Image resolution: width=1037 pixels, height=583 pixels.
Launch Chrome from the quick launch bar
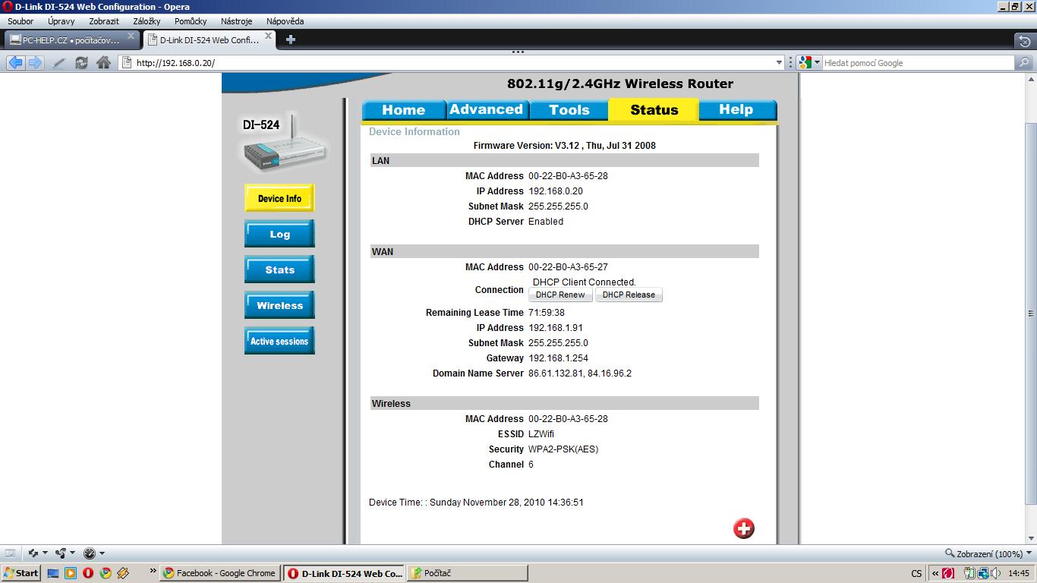pos(106,573)
